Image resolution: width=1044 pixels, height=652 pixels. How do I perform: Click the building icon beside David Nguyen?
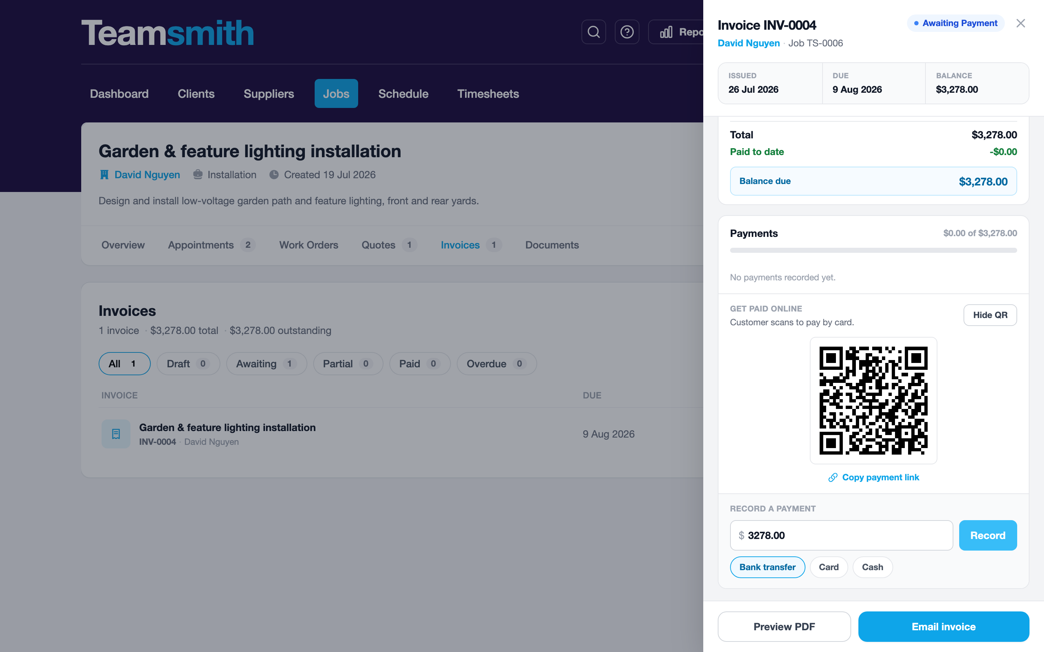104,175
